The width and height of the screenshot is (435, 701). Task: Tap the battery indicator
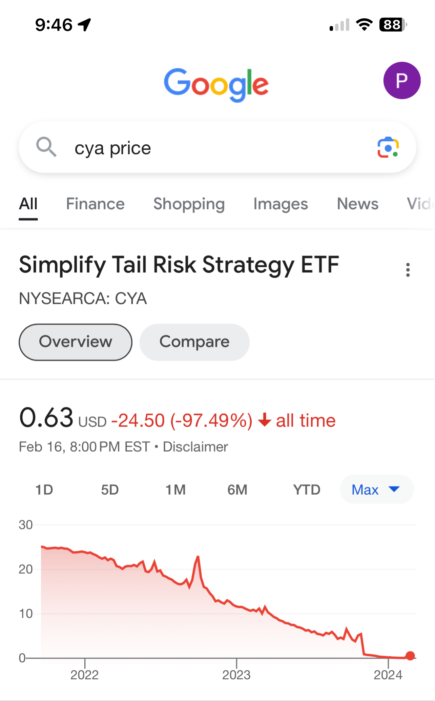pos(393,25)
